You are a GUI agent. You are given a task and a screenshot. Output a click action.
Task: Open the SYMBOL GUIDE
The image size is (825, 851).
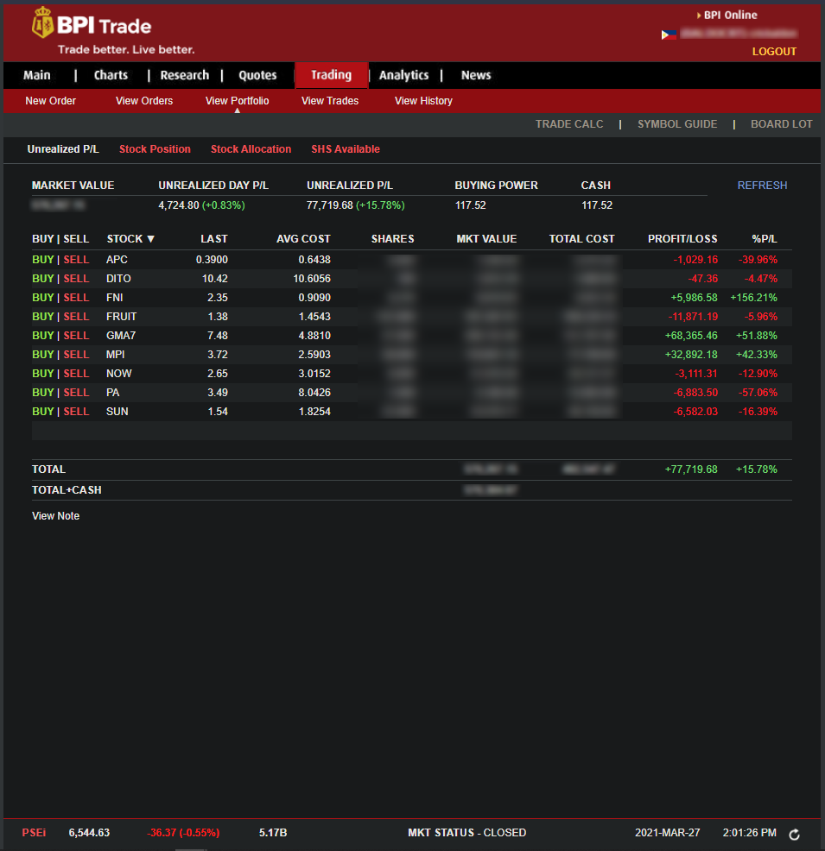tap(677, 124)
